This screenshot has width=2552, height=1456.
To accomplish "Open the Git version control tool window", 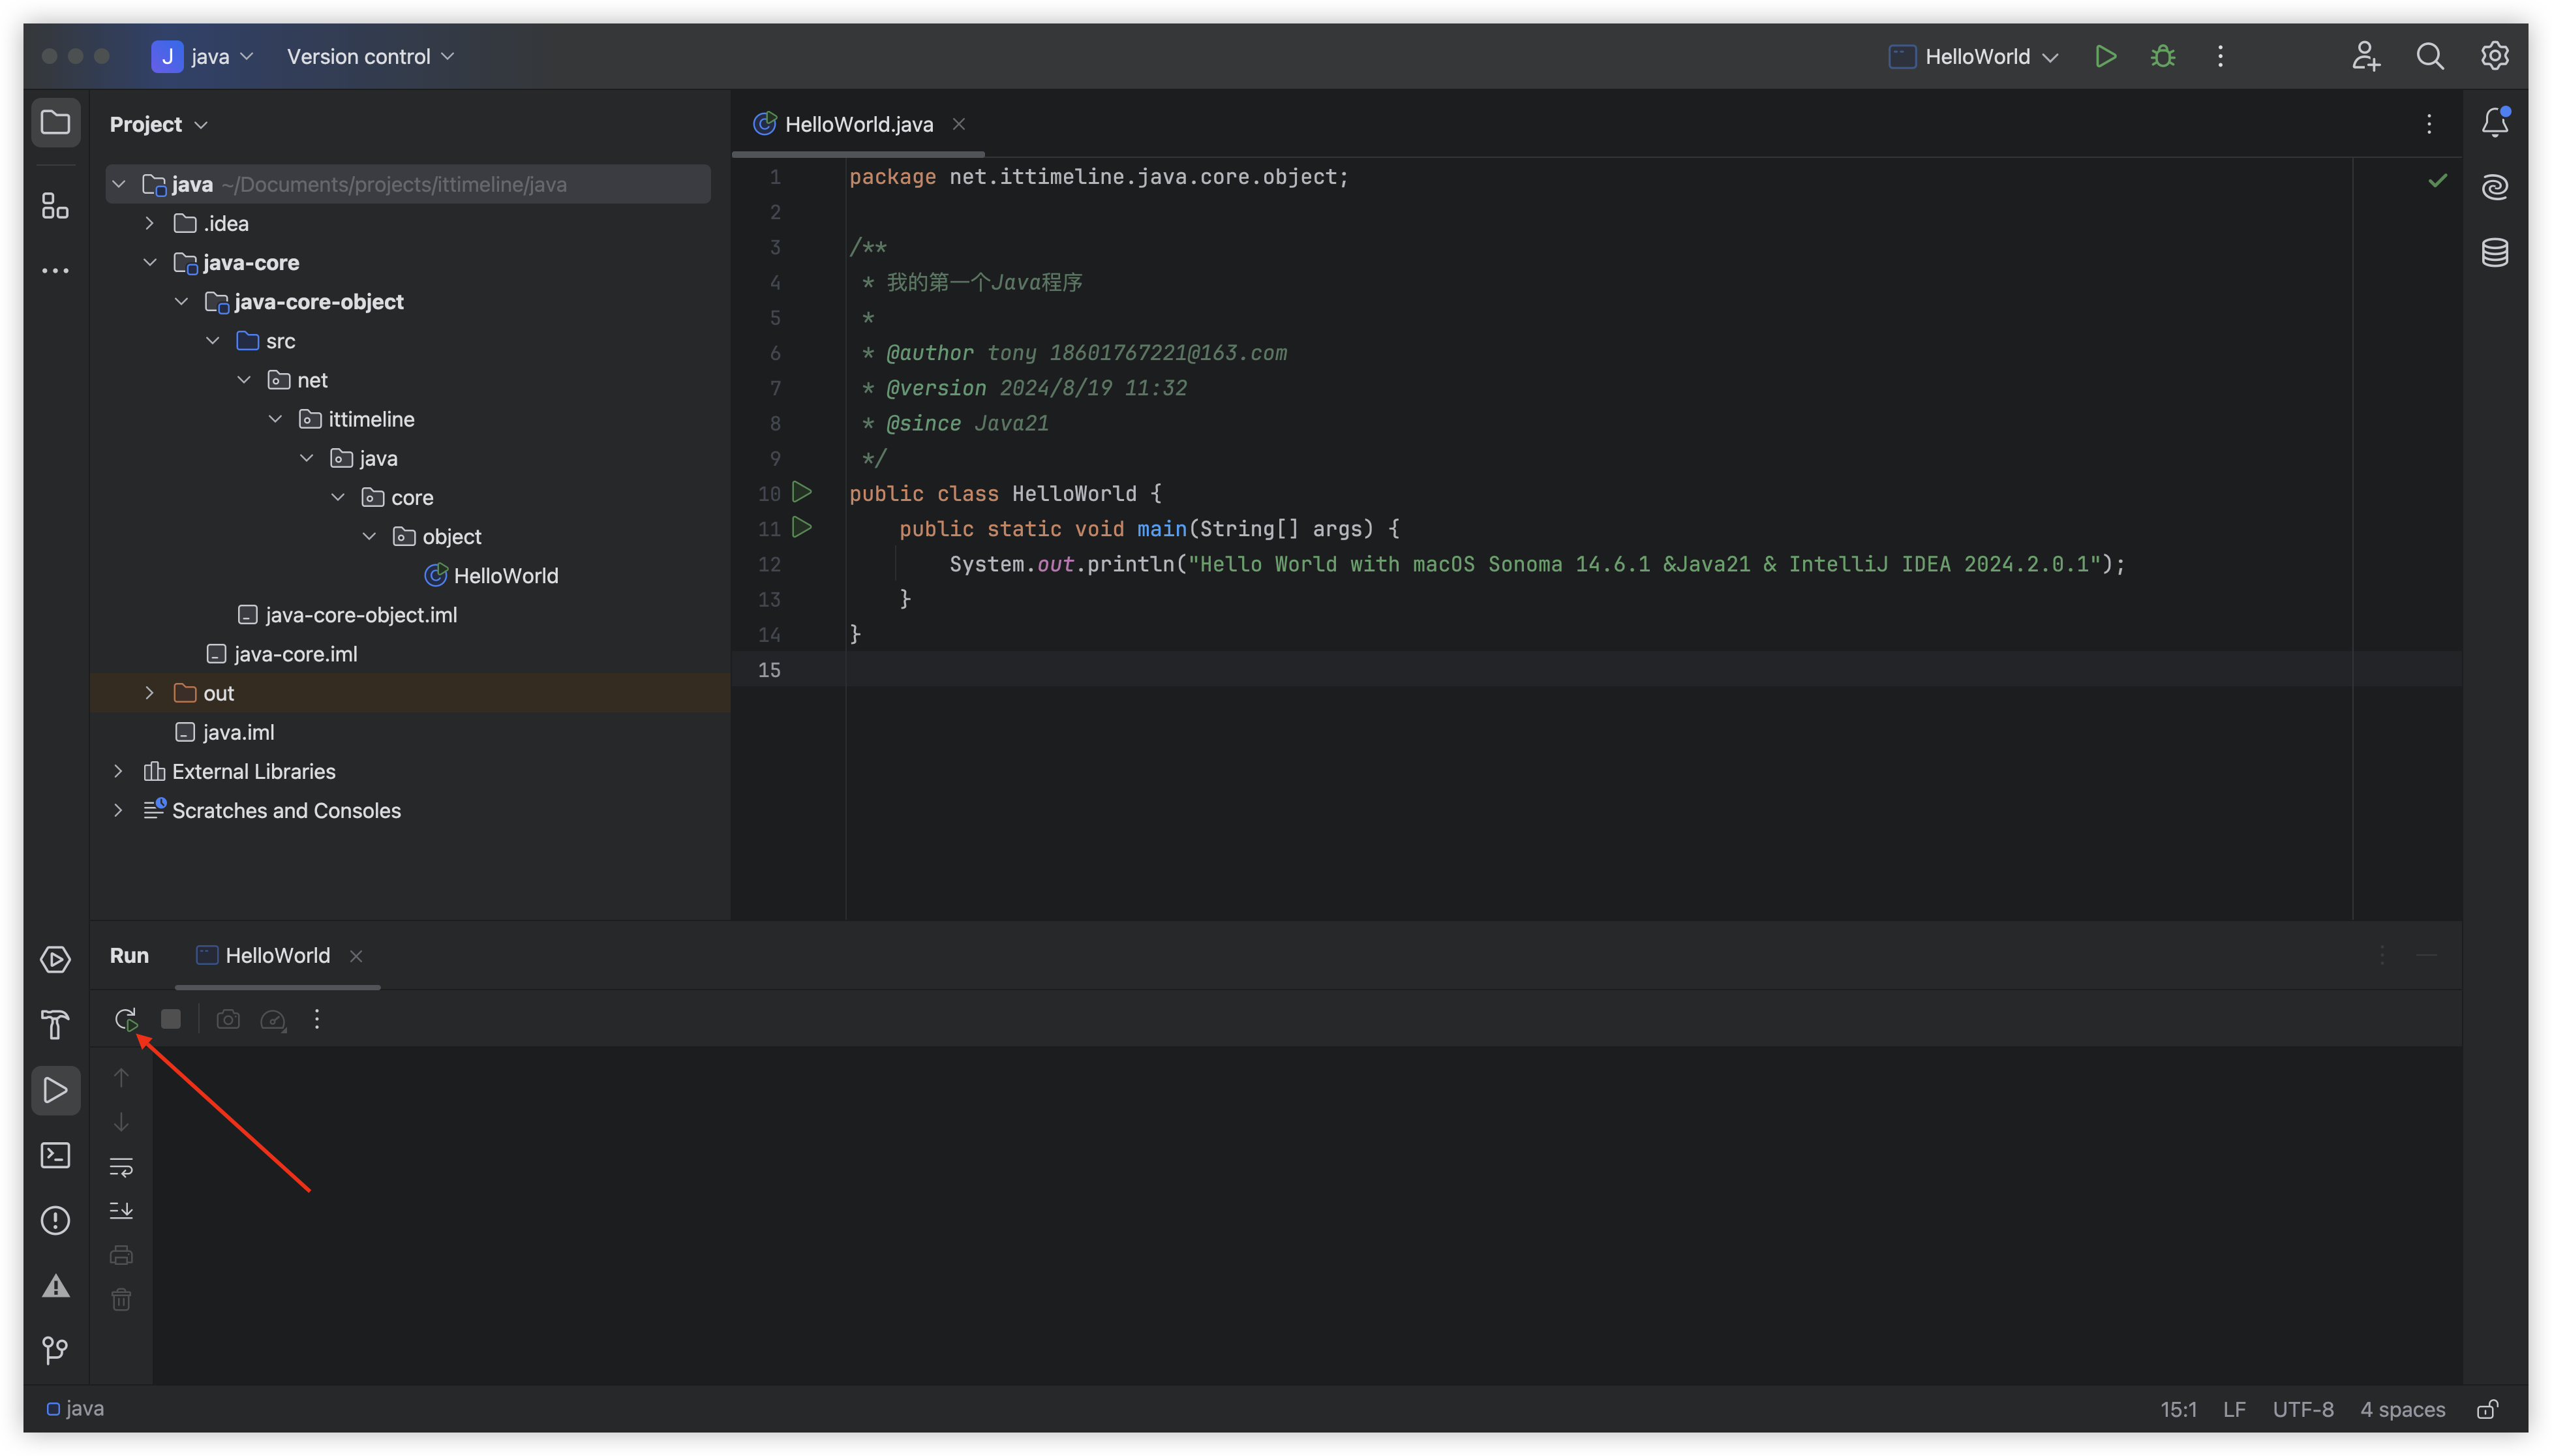I will coord(55,1350).
